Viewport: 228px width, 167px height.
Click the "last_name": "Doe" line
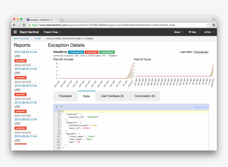click(81, 139)
